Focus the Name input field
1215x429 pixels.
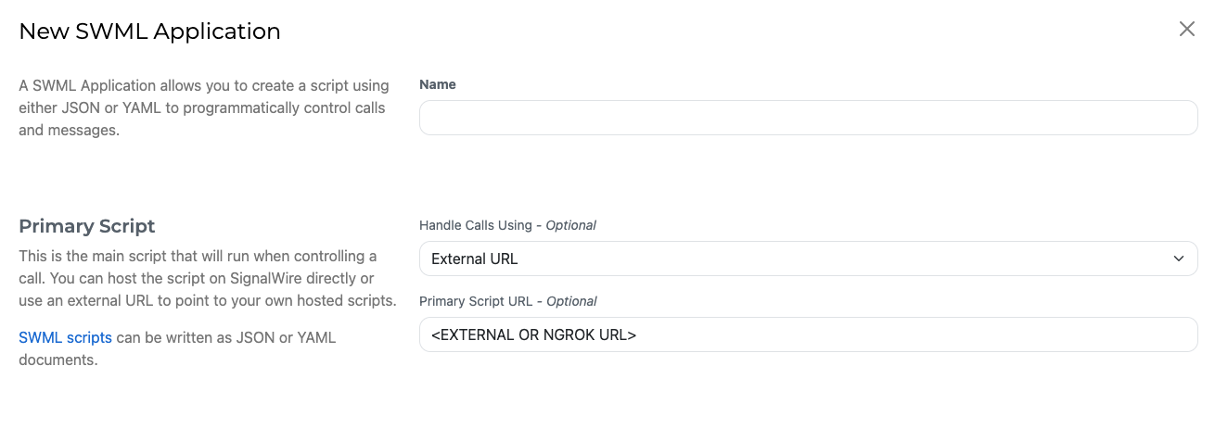[807, 118]
